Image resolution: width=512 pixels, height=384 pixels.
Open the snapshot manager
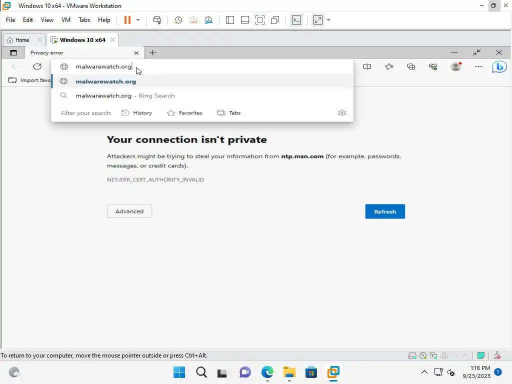tap(208, 20)
